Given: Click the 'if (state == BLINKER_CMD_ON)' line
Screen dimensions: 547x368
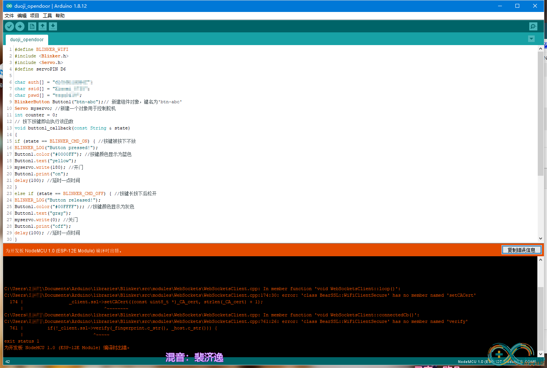Looking at the screenshot, I should click(75, 141).
